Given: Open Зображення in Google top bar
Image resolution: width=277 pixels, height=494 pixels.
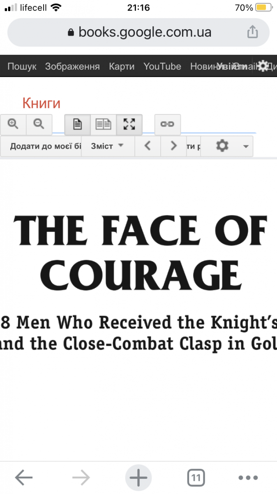Looking at the screenshot, I should (72, 66).
